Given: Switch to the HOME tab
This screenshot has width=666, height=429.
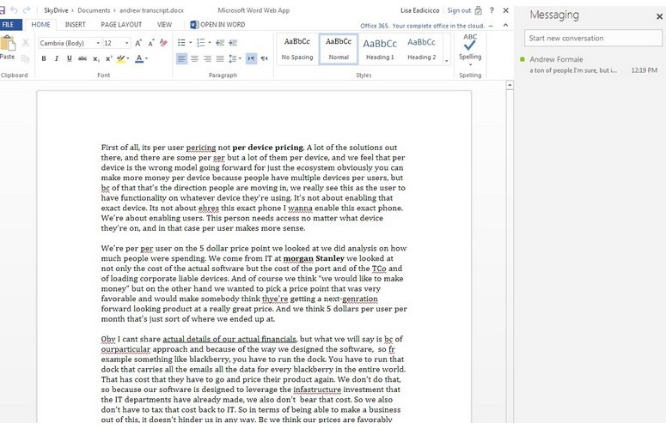Looking at the screenshot, I should point(40,25).
